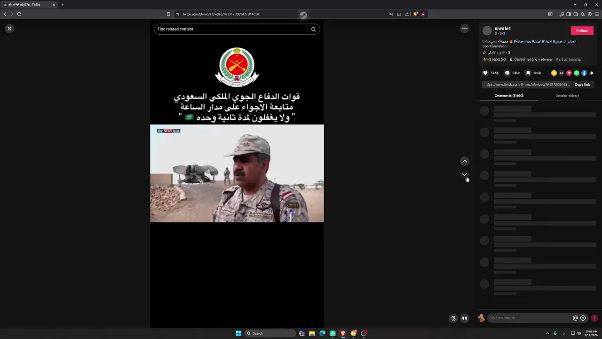
Task: Open Brave Shields lion icon
Action: [415, 14]
